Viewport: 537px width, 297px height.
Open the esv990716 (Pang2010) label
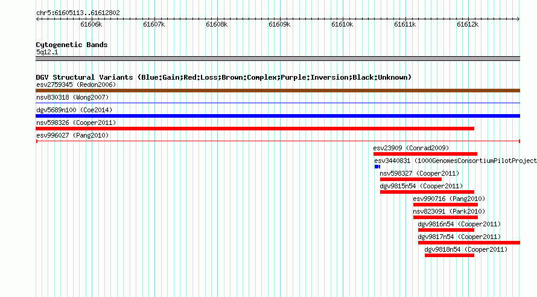449,199
